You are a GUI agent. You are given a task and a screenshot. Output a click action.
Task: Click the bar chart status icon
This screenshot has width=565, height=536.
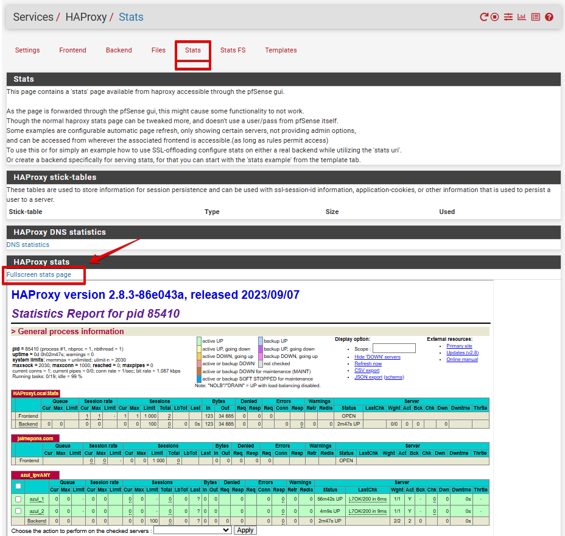522,17
